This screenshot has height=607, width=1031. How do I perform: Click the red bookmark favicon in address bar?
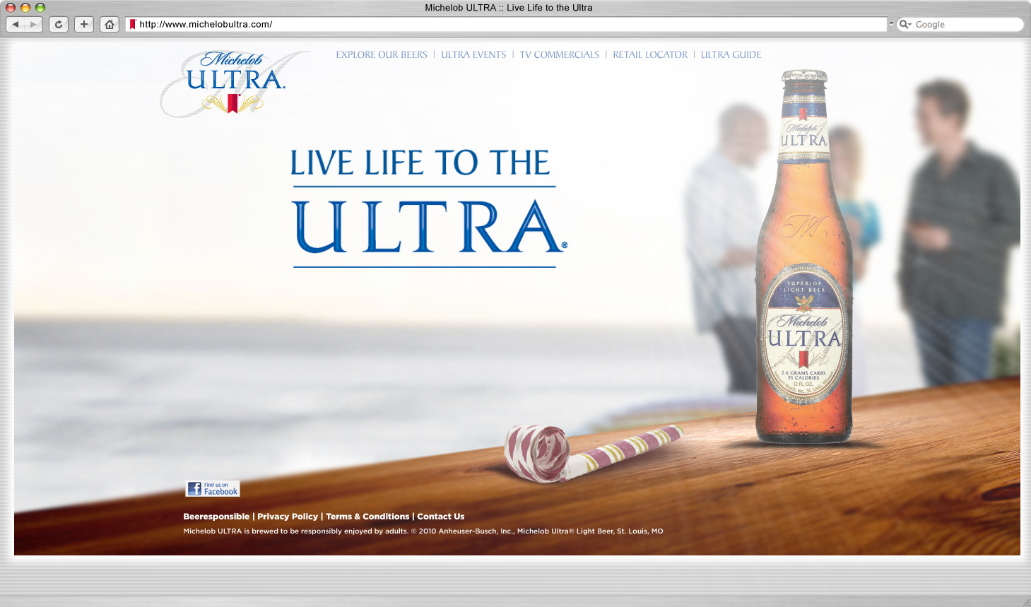point(132,24)
